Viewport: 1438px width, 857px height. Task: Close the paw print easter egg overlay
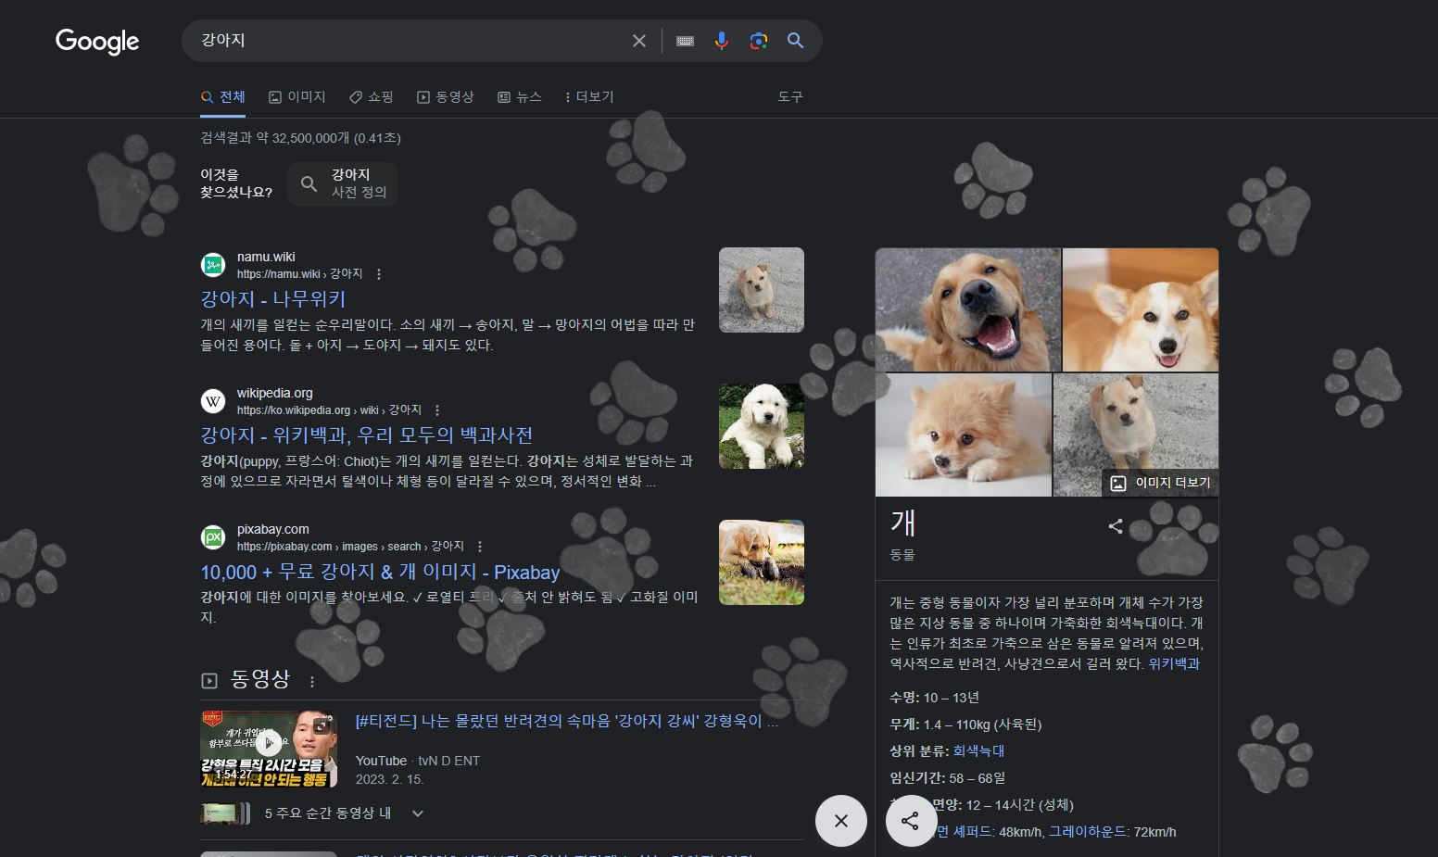(841, 821)
